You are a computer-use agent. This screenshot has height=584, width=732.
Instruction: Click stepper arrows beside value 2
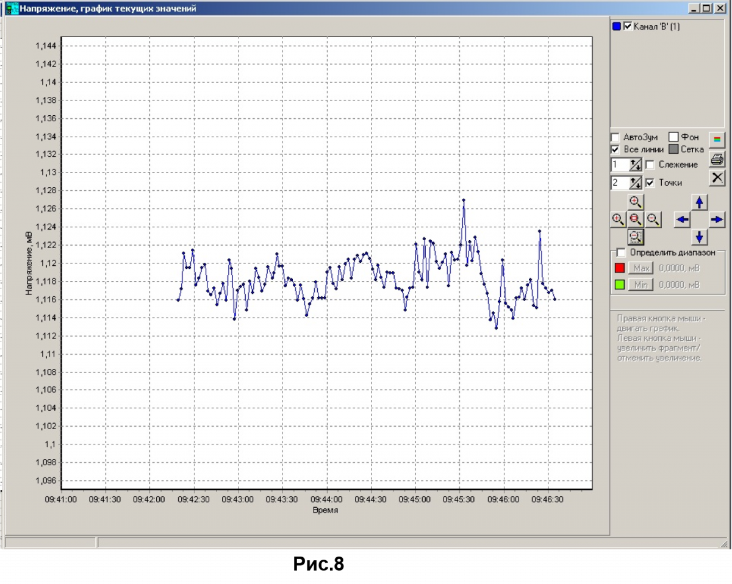tap(636, 183)
